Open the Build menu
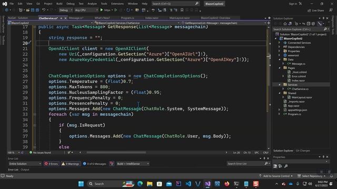The height and width of the screenshot is (189, 337). 59,4
